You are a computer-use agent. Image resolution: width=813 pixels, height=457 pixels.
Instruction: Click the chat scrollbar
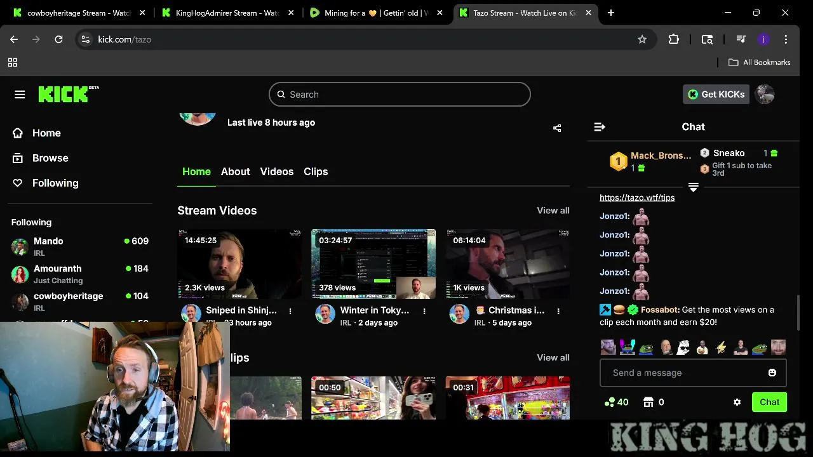pos(798,312)
